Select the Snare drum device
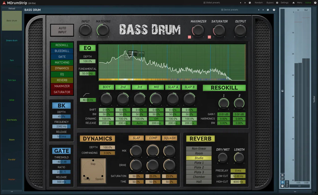318x195 pixels. click(x=12, y=40)
